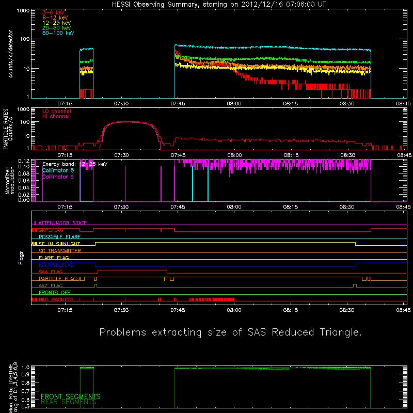Click the BAD_PACKETS flag label
Viewport: 413px width, 413px height.
56,299
